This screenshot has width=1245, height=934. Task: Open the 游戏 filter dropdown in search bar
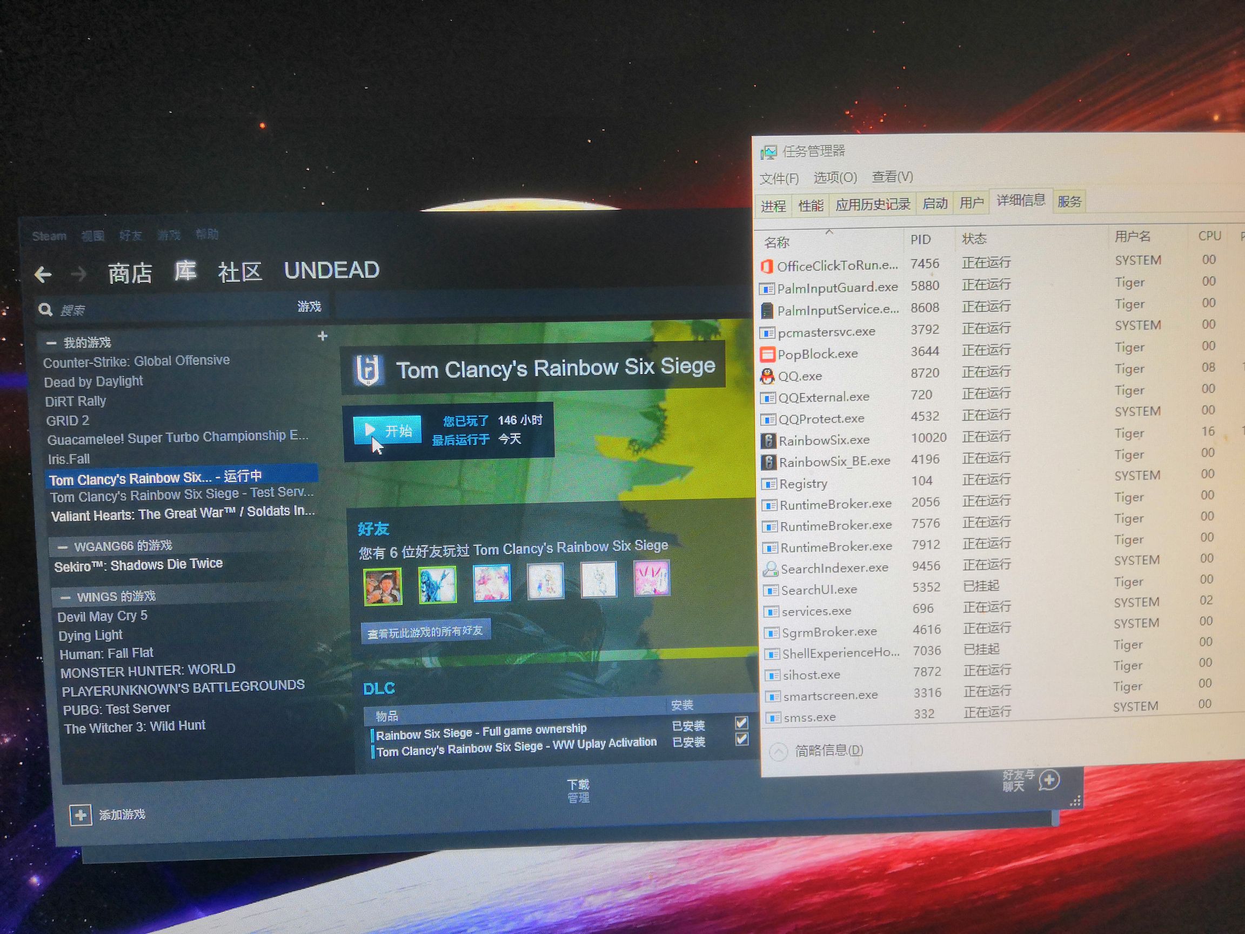coord(309,307)
